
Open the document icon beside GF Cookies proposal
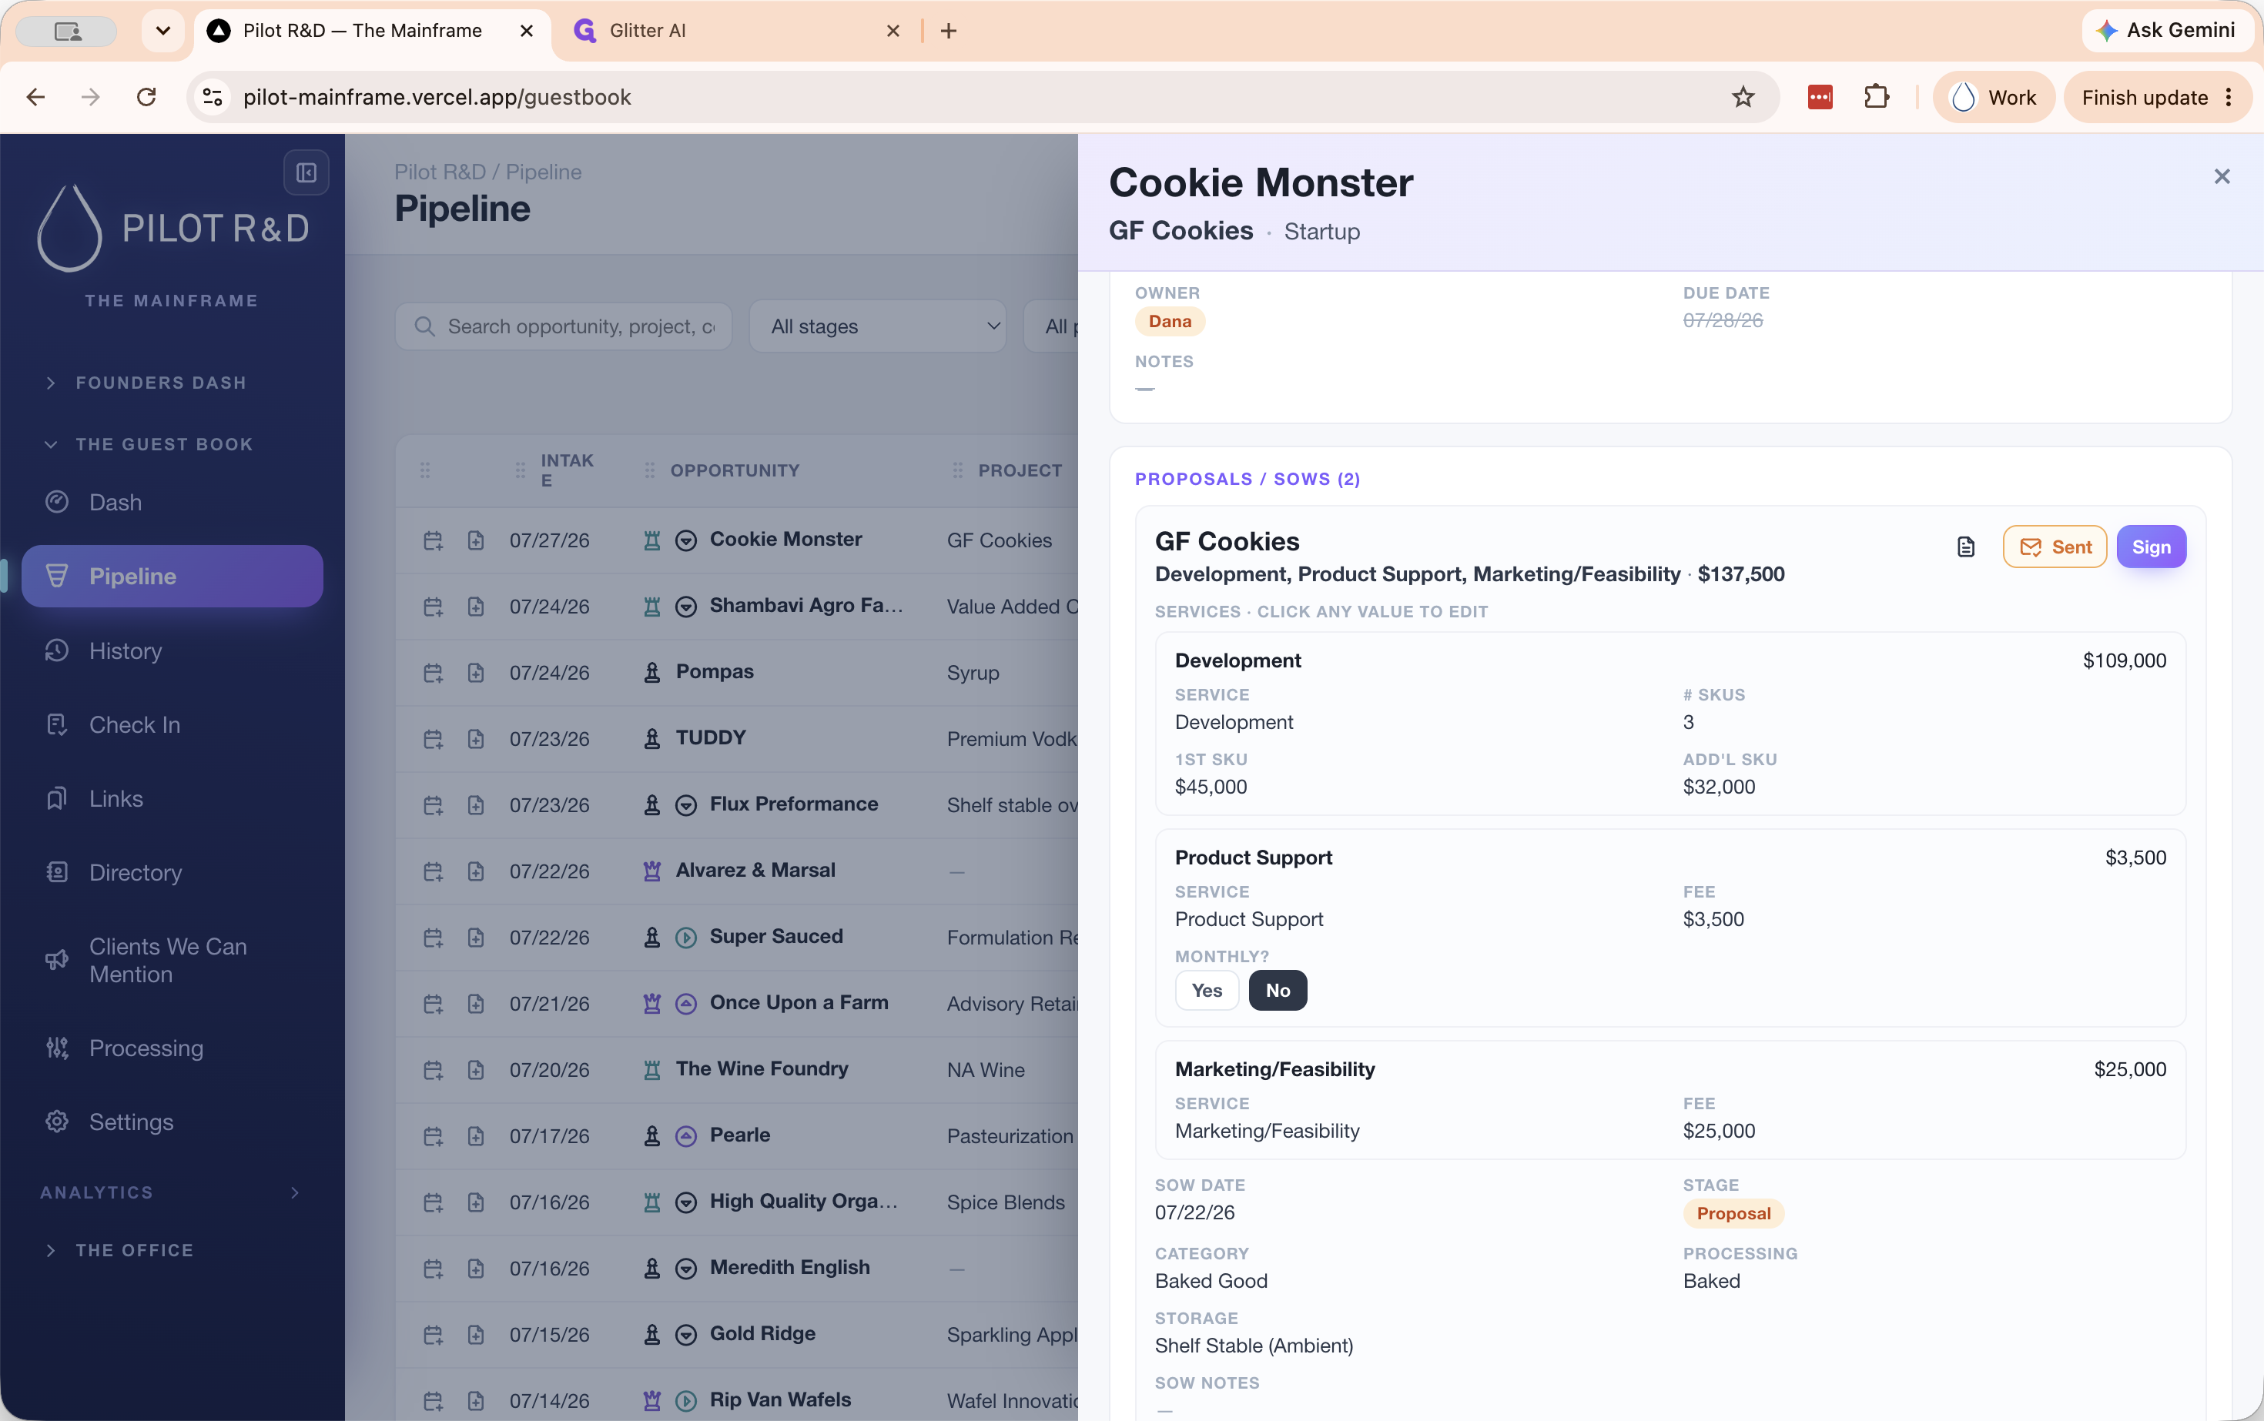[x=1965, y=547]
